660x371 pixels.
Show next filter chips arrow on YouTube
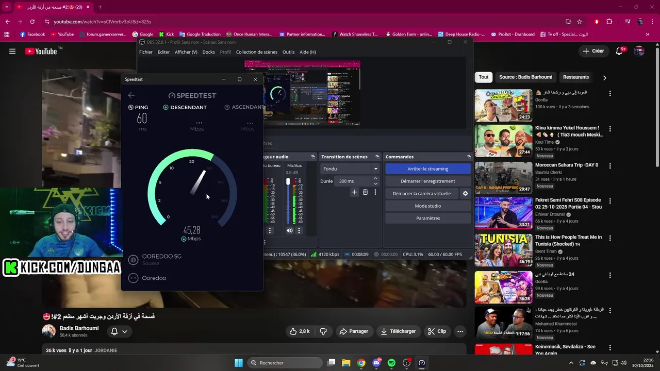[x=604, y=77]
